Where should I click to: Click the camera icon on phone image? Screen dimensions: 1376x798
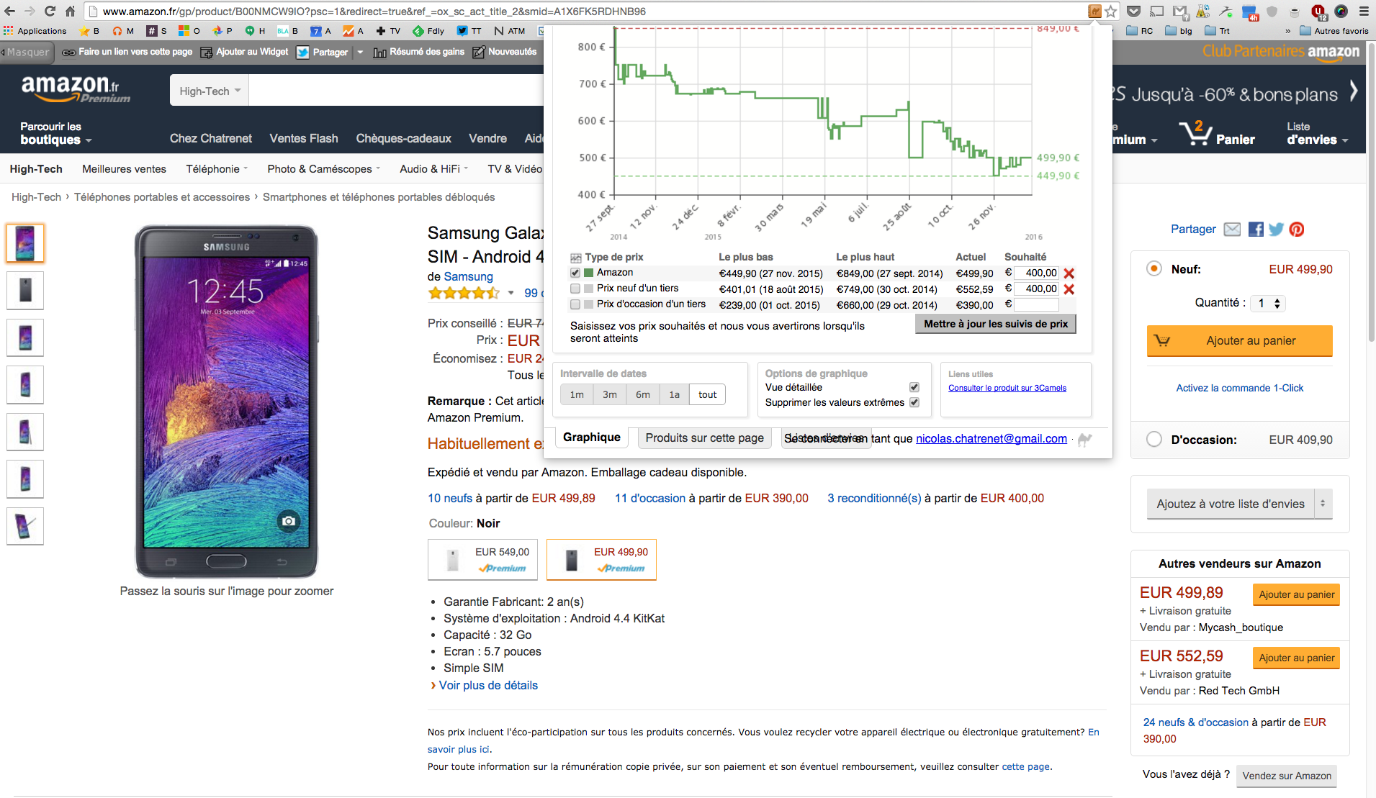[x=289, y=521]
